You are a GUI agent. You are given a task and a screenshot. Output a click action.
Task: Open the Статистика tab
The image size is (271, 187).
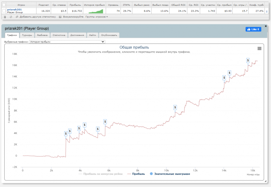coord(59,35)
